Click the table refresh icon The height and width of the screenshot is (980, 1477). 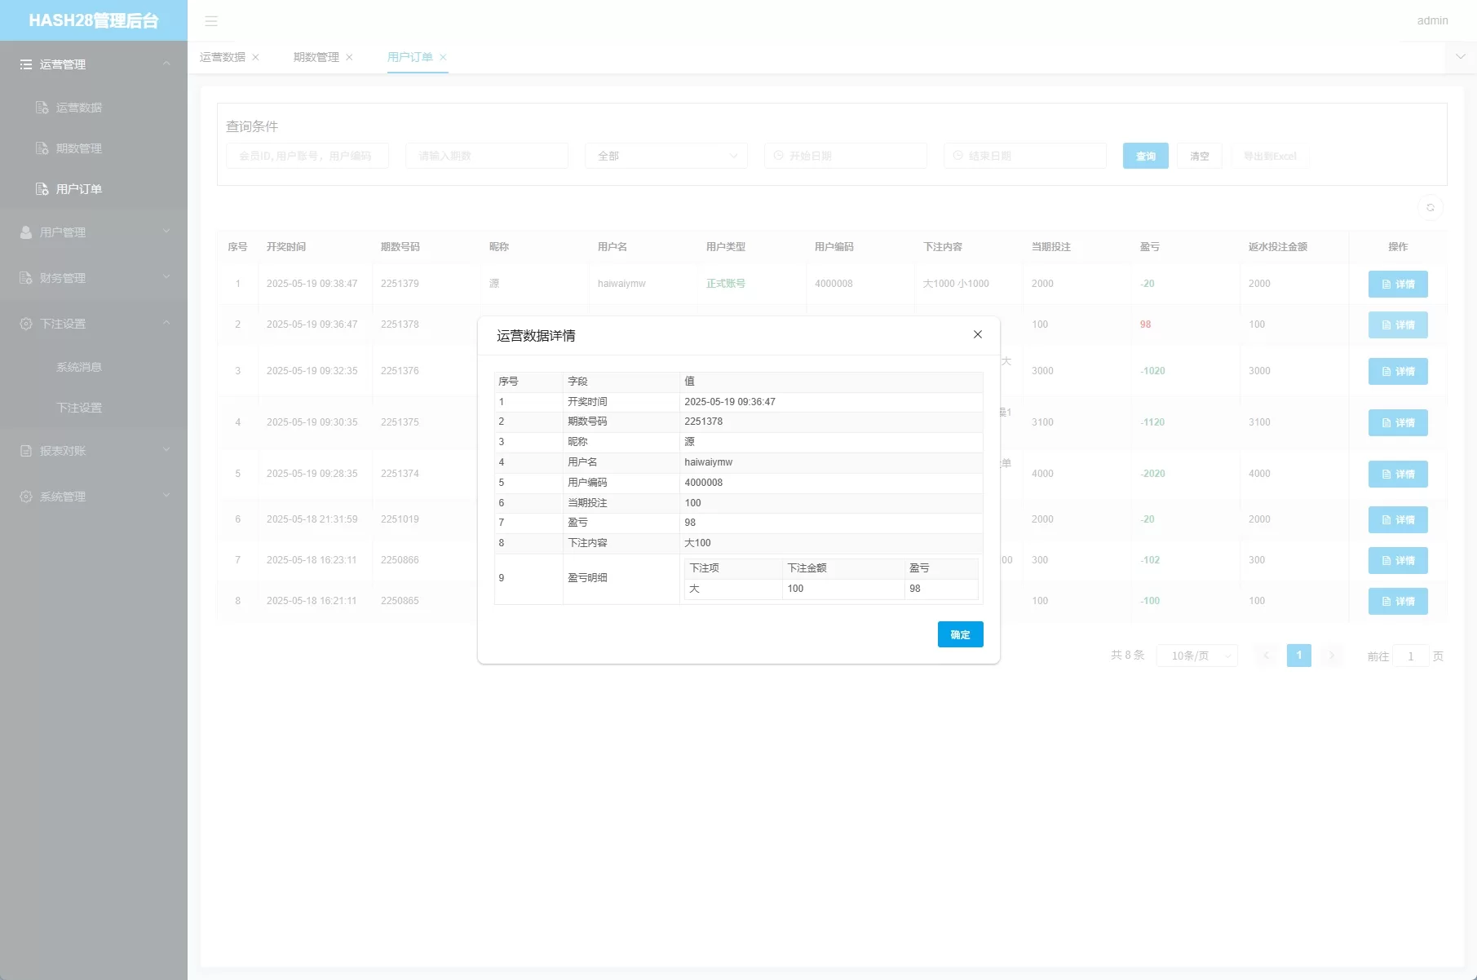click(x=1430, y=208)
